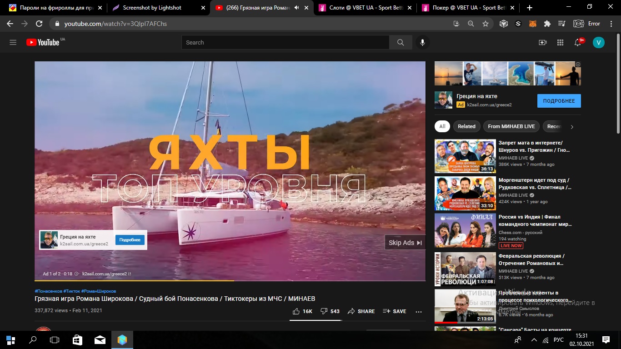Share the video with SHARE button
This screenshot has width=621, height=349.
tap(361, 311)
